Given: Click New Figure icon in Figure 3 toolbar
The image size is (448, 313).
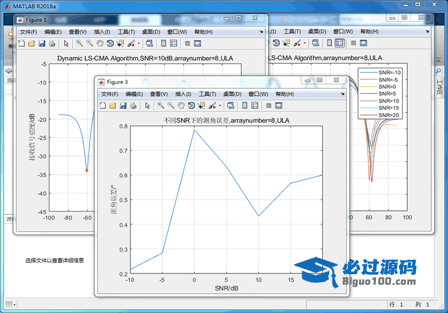Looking at the screenshot, I should 103,106.
